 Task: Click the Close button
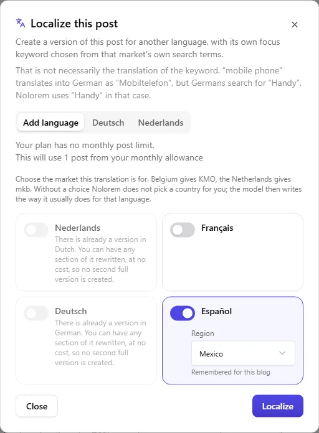37,406
